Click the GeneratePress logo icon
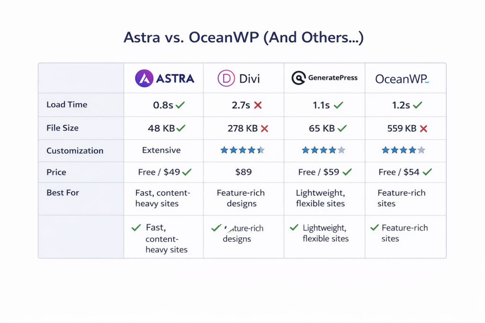The image size is (485, 323). coord(298,78)
